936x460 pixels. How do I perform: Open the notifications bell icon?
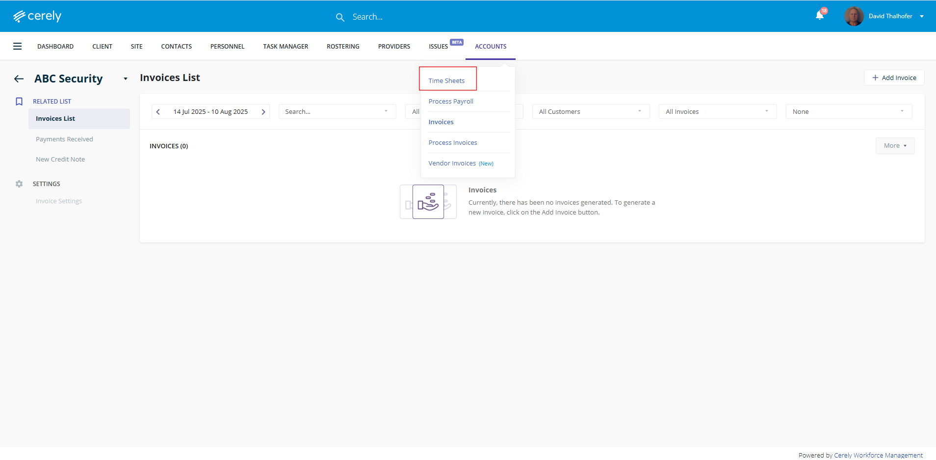click(x=819, y=16)
